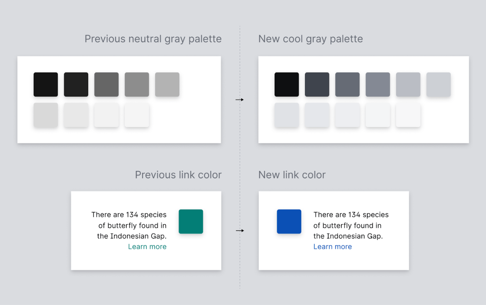Select last bottom-row swatch in new cool palette
Screen dimensions: 486x305
tap(408, 115)
